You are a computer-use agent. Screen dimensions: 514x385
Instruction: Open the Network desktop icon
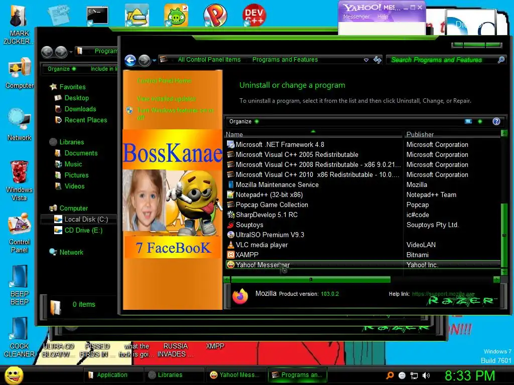pos(20,125)
